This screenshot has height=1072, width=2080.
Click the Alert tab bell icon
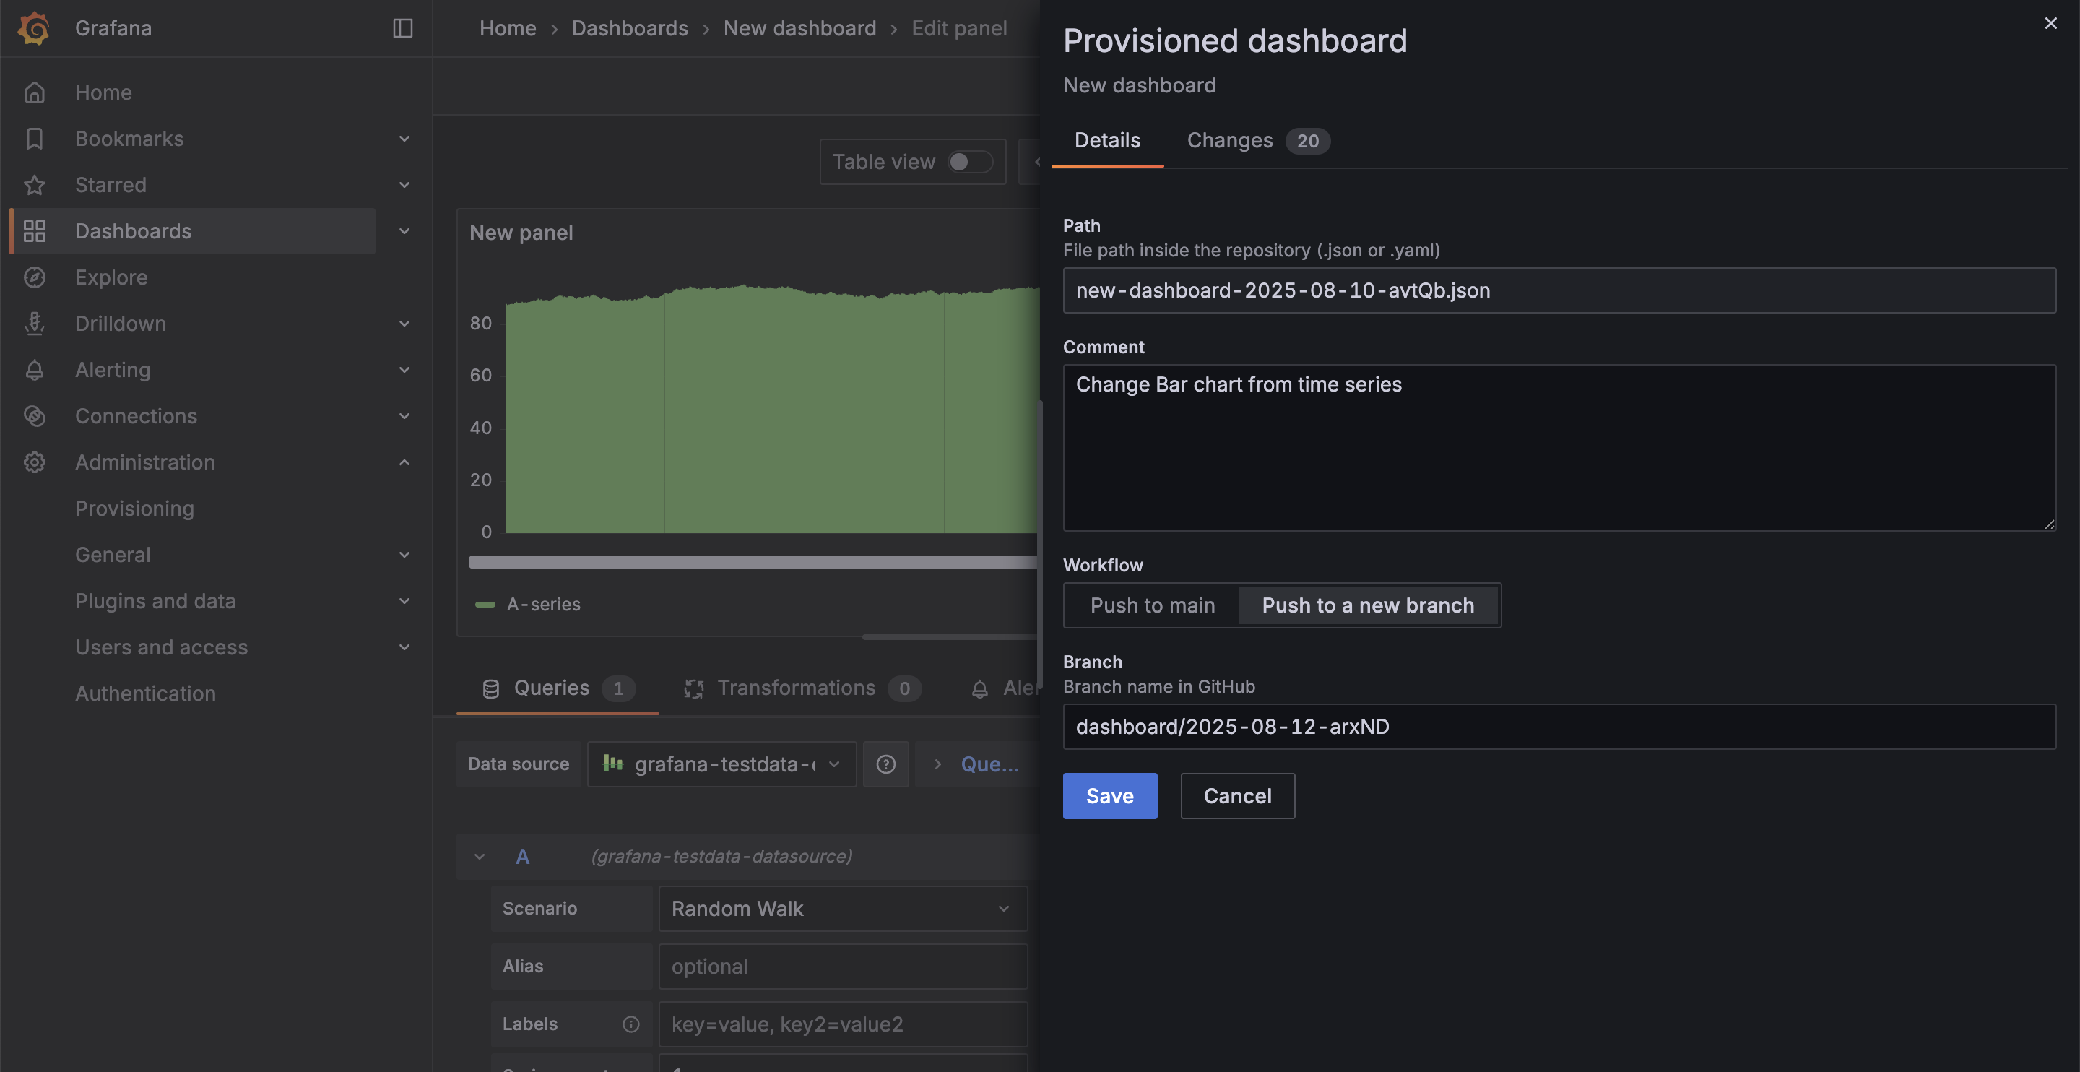click(979, 688)
